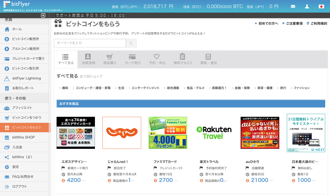Click the おすすめ商品 section header
The image size is (330, 196).
tap(191, 104)
